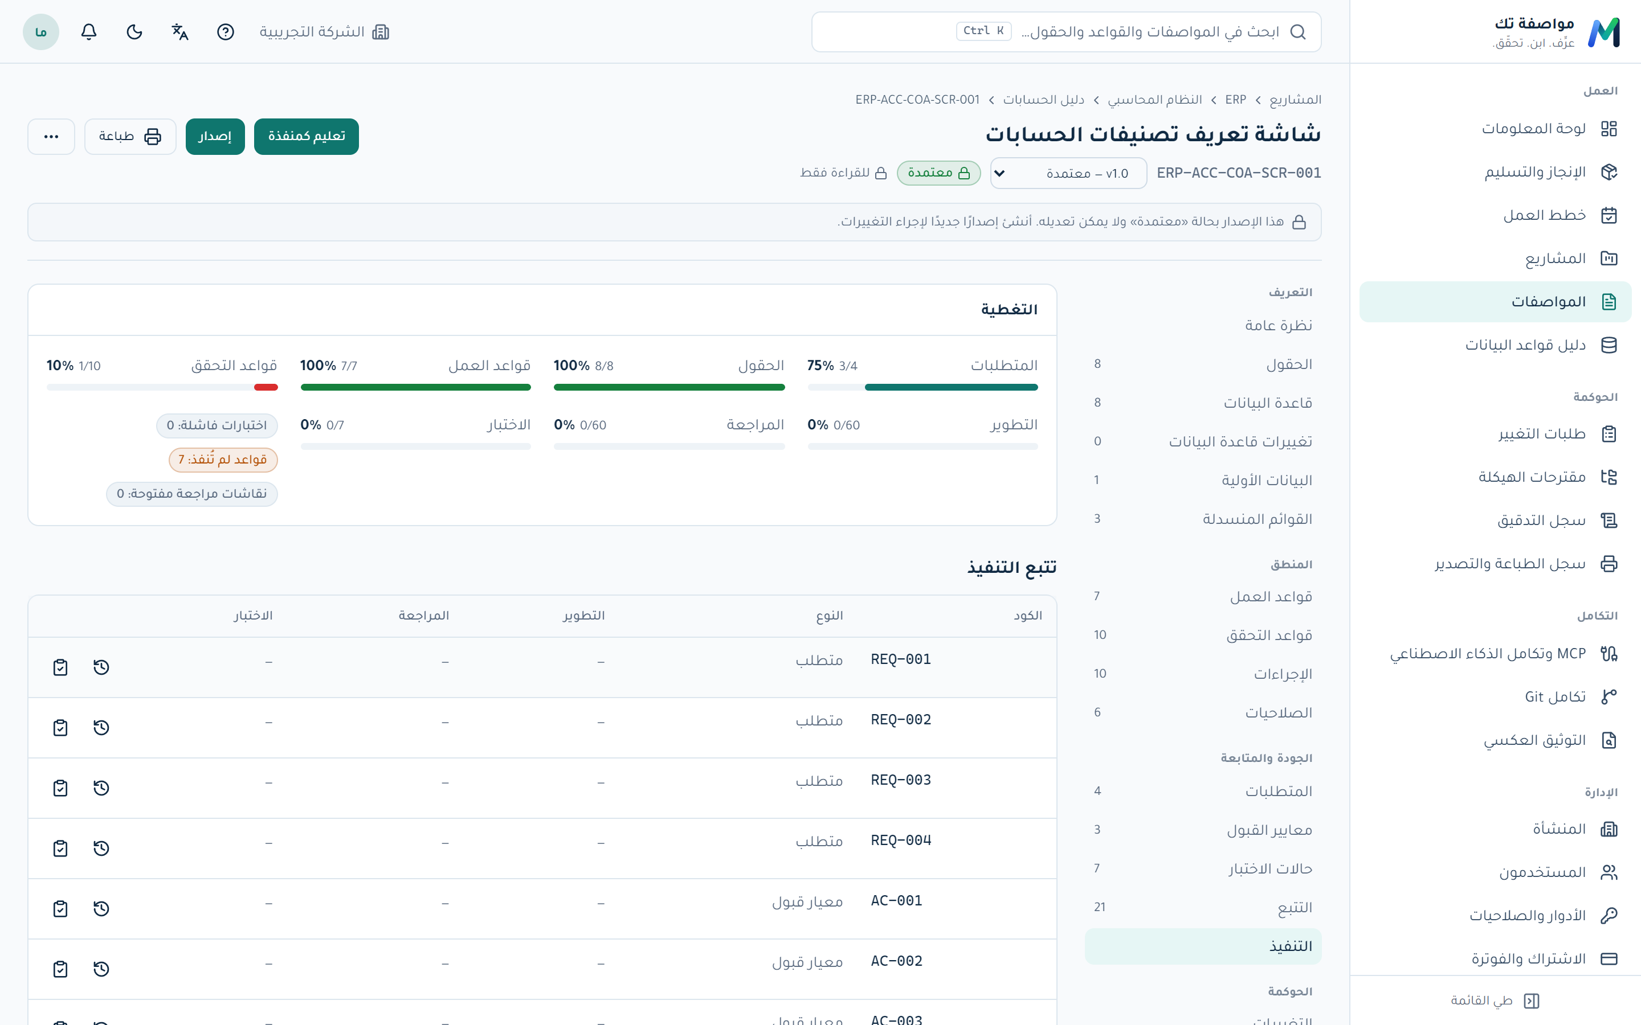
Task: Switch company via الشركة التجريبية
Action: tap(324, 32)
